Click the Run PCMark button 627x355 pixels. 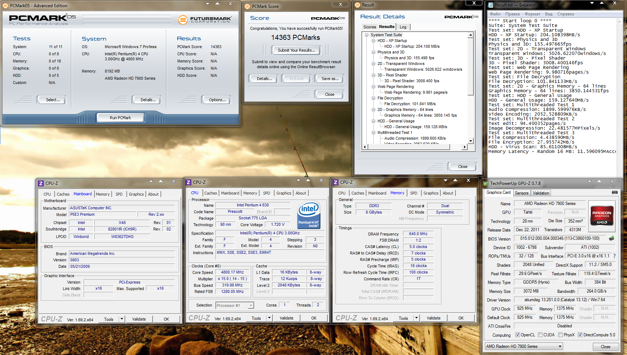click(x=120, y=118)
